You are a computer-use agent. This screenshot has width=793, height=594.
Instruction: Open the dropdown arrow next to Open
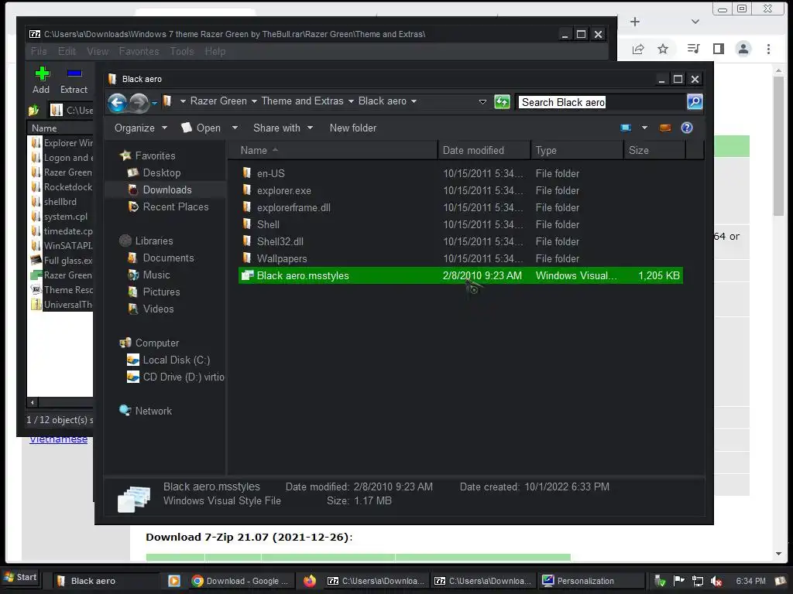(x=235, y=128)
